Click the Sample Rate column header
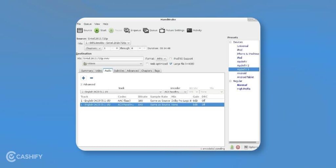This screenshot has height=168, width=336. tap(159, 97)
